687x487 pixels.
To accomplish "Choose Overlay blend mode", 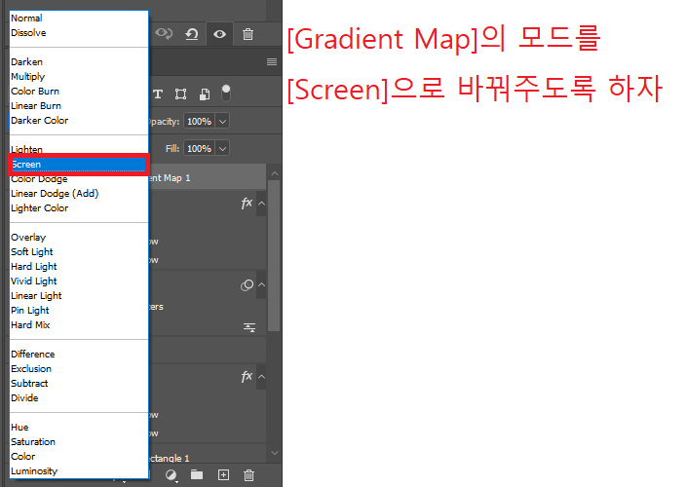I will pos(79,238).
